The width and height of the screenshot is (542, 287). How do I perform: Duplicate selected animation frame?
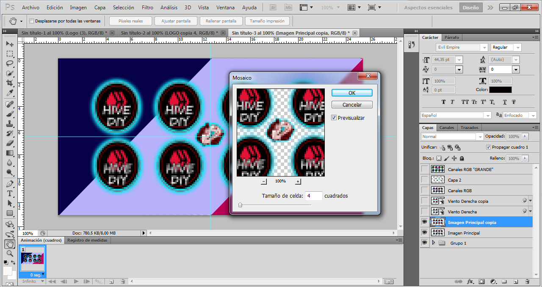(x=111, y=281)
